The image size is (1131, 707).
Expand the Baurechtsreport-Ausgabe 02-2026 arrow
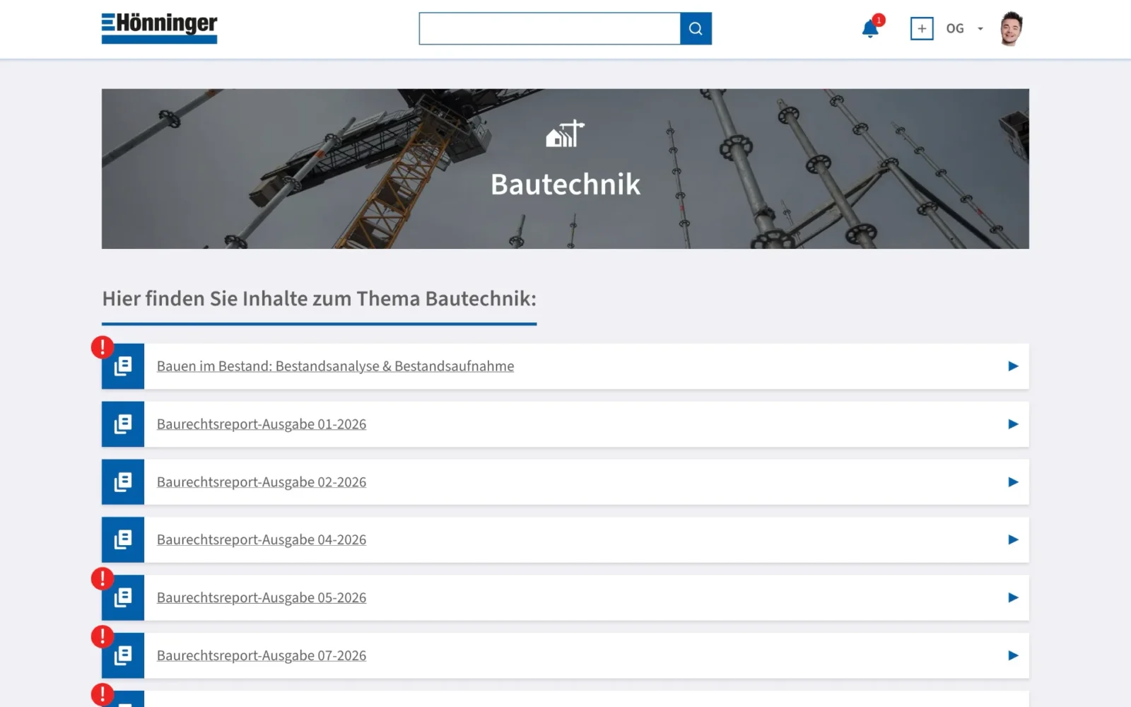[x=1013, y=482]
